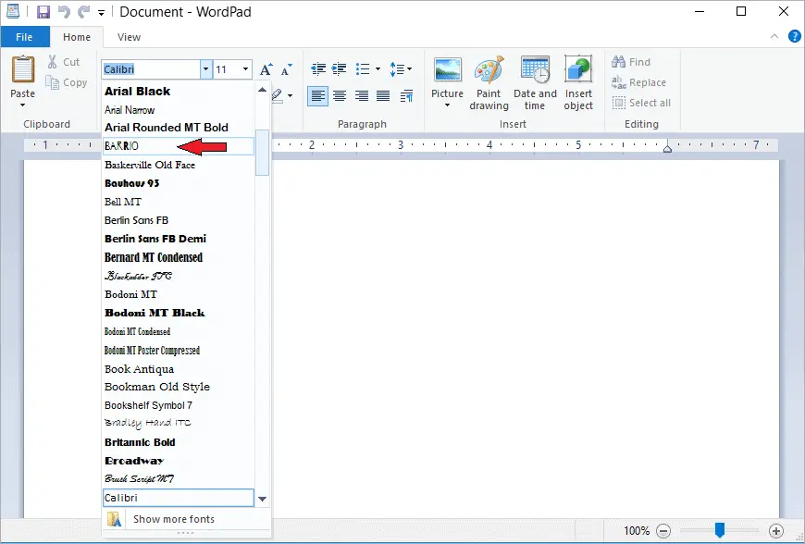
Task: Grow the font size
Action: (x=266, y=69)
